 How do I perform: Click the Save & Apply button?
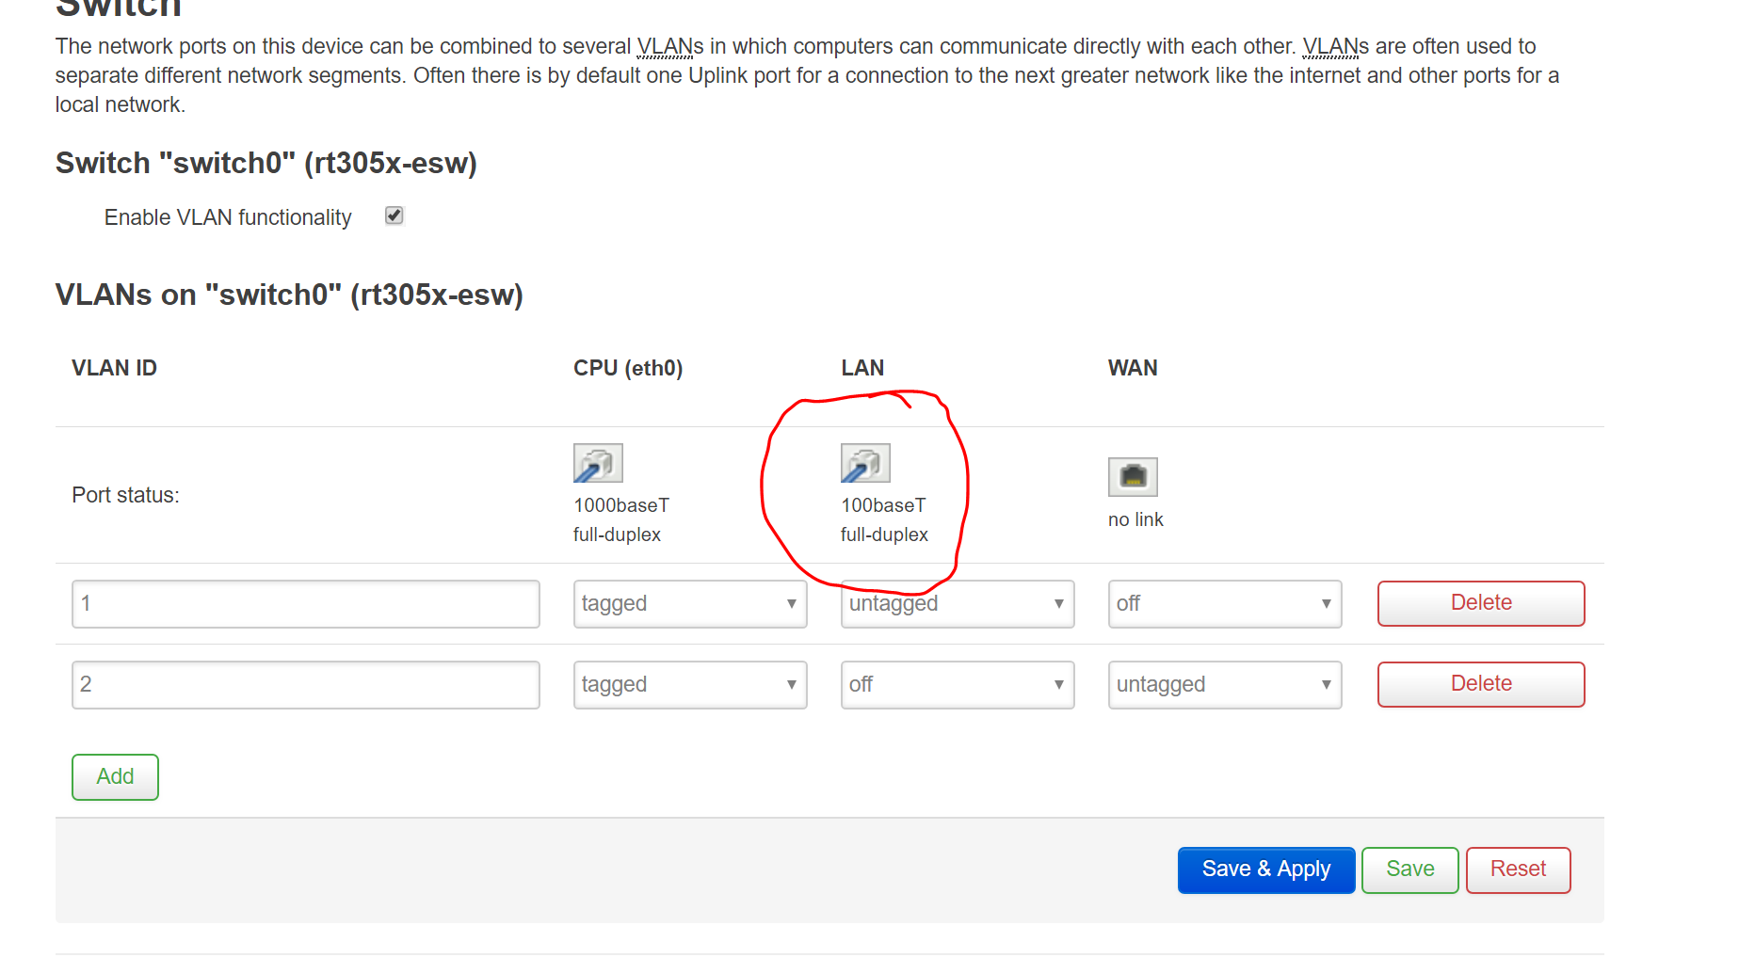[x=1265, y=869]
